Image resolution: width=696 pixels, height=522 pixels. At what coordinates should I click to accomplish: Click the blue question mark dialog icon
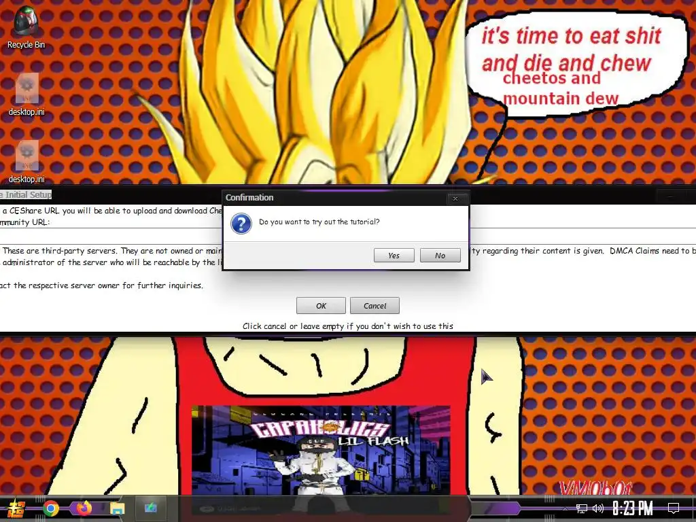(241, 224)
